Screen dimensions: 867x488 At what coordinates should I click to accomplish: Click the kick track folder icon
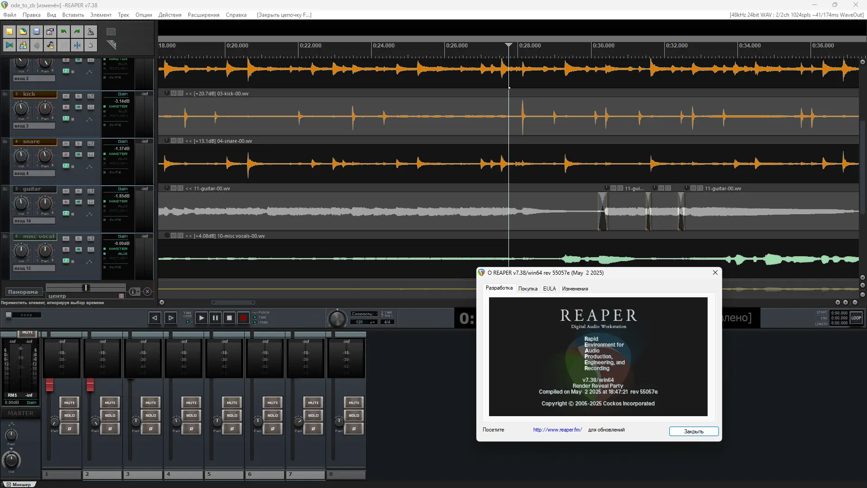coord(5,94)
